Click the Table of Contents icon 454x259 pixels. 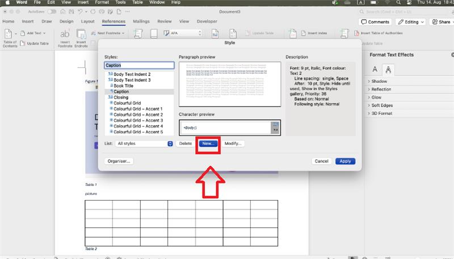point(9,34)
